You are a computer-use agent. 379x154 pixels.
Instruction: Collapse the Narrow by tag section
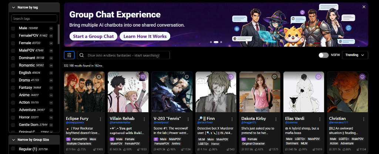point(34,7)
